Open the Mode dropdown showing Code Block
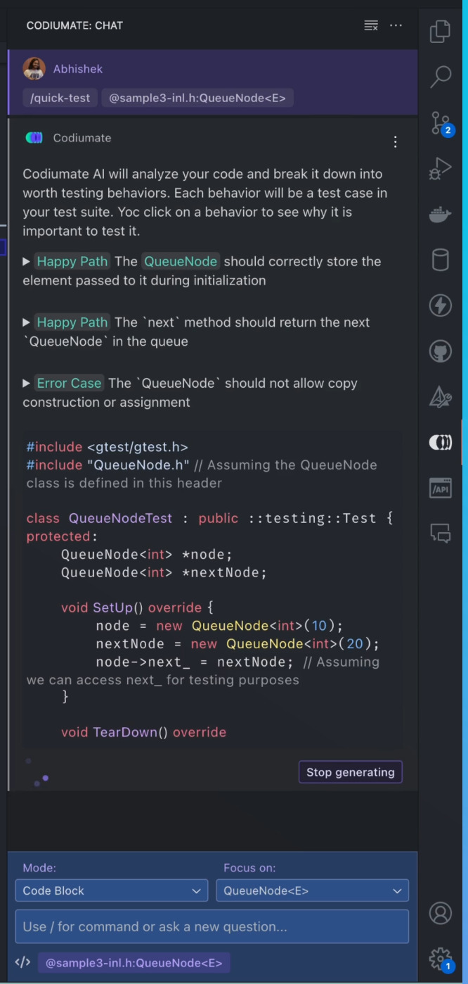 point(111,890)
